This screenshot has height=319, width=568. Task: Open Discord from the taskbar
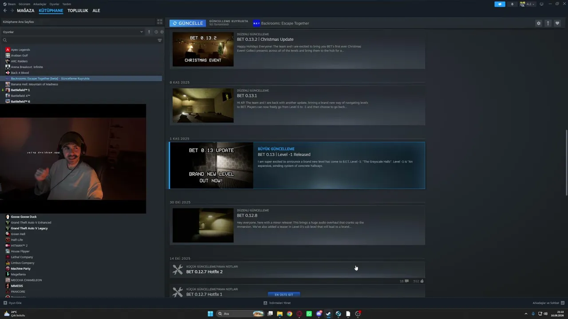[319, 314]
